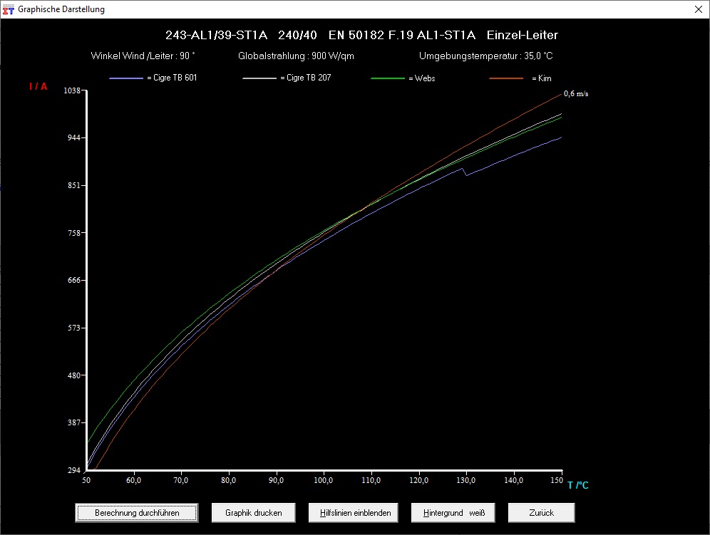Viewport: 710px width, 535px height.
Task: Click the blue Cigre TB 601 legend line
Action: click(125, 78)
